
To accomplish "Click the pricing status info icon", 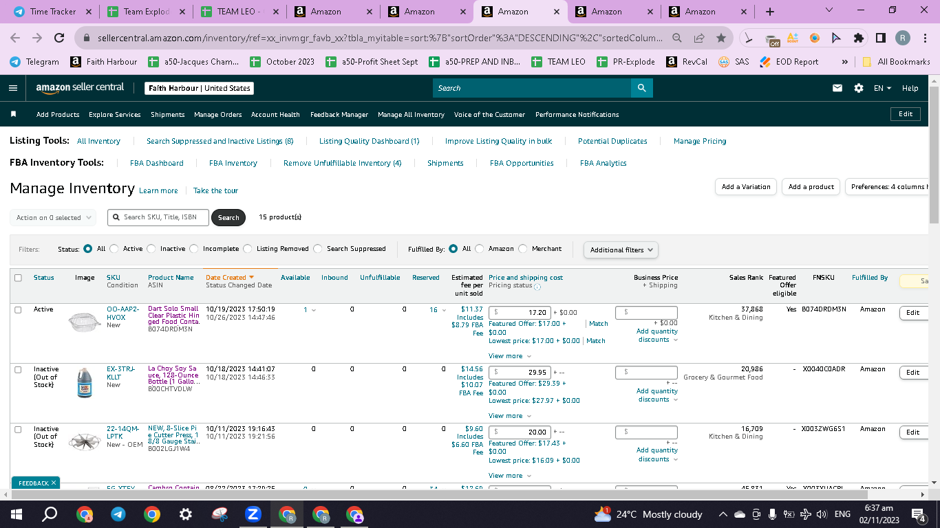I will click(537, 287).
